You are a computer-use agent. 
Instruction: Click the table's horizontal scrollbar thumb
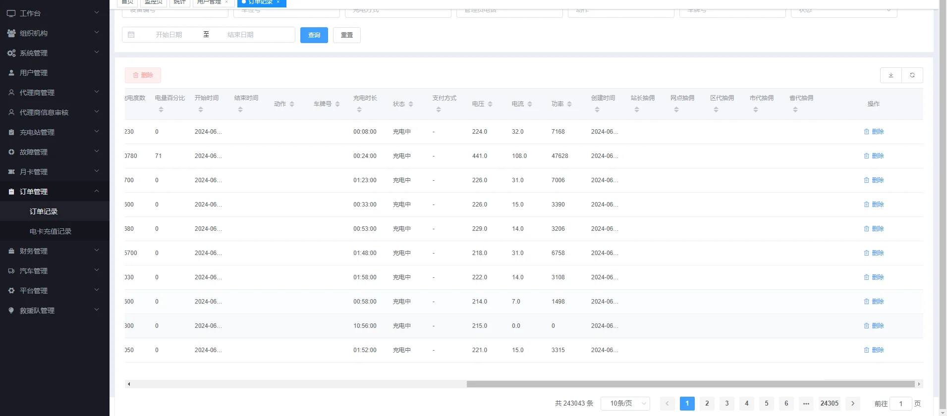coord(691,384)
